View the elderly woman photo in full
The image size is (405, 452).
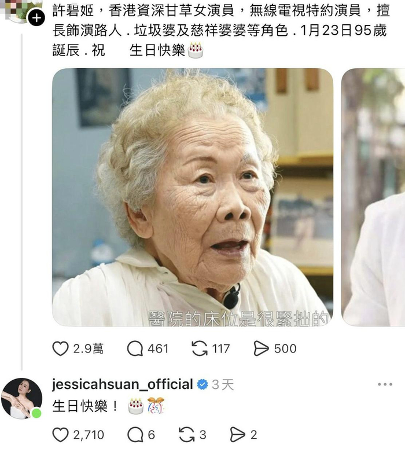point(193,197)
